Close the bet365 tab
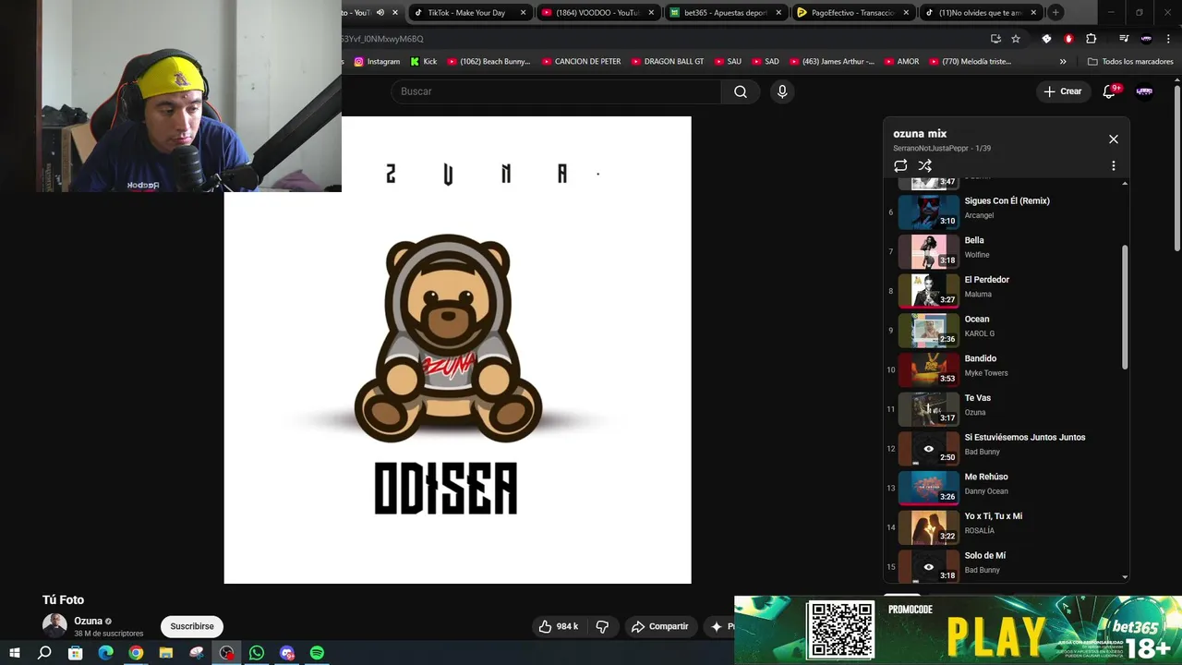 778,13
